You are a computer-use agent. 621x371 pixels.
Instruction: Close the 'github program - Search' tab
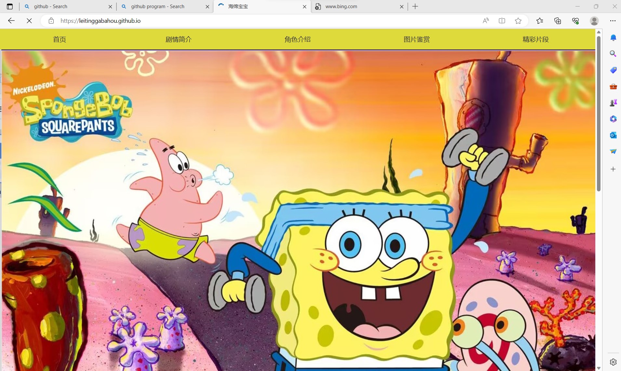pyautogui.click(x=207, y=7)
